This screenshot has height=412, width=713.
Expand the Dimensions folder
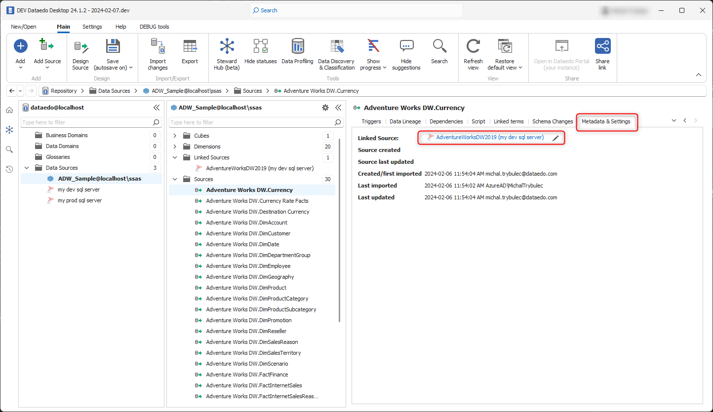coord(175,147)
